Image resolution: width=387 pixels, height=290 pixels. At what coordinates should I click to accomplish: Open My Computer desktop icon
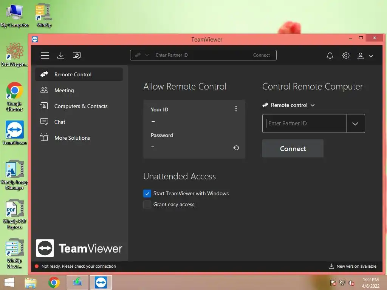(x=15, y=15)
